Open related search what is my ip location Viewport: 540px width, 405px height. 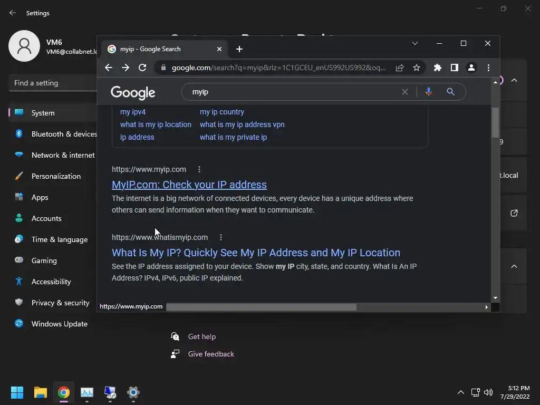pos(156,124)
